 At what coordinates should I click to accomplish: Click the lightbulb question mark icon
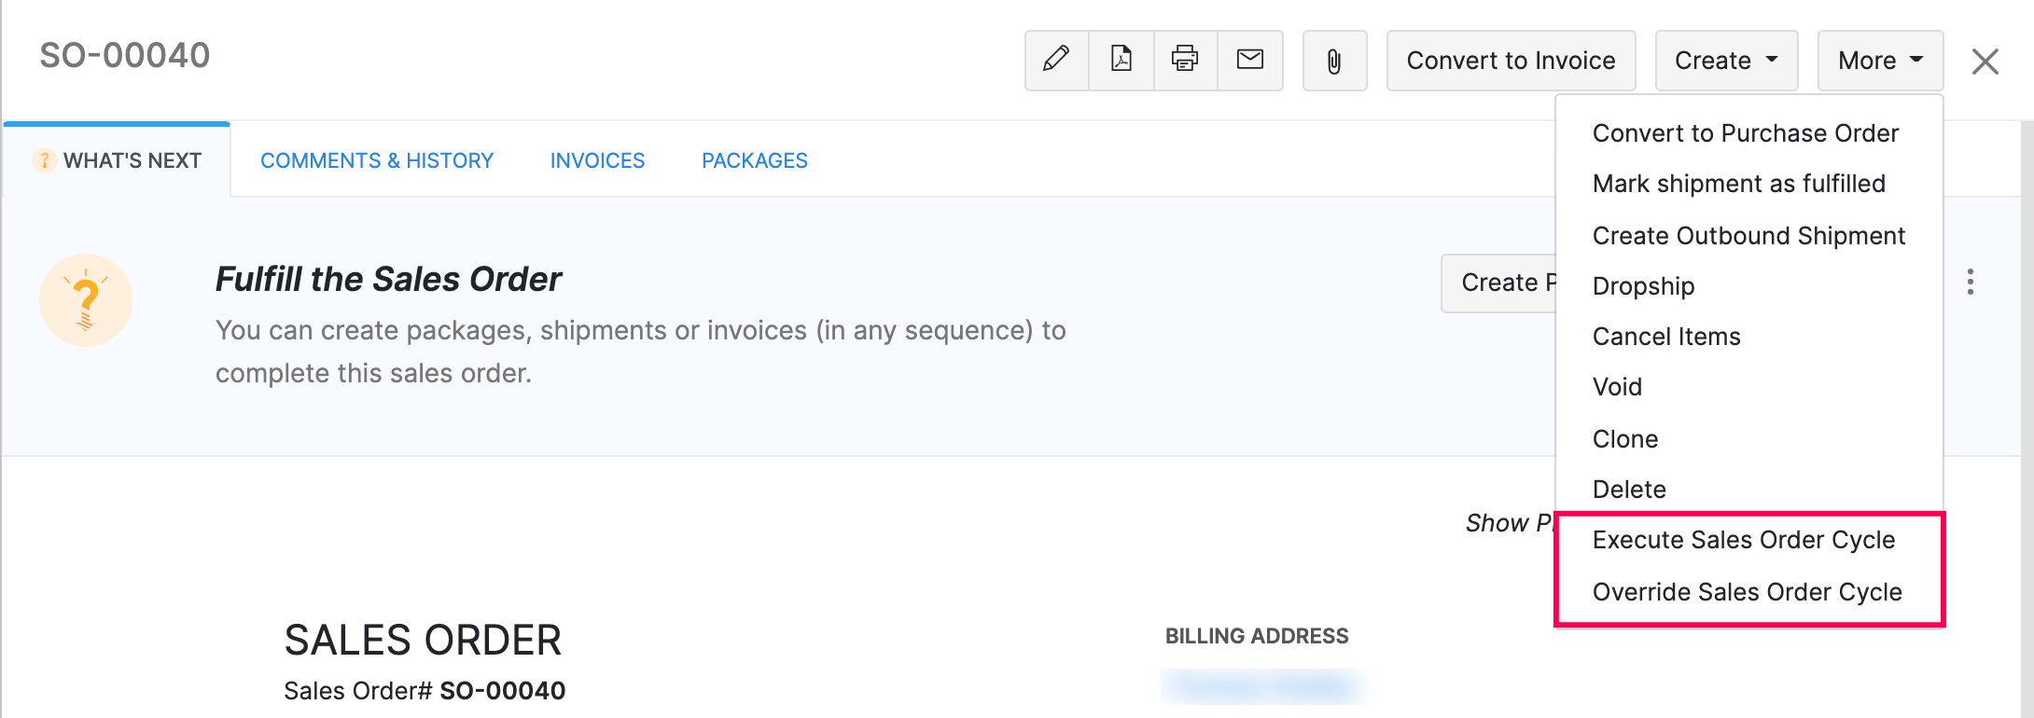[x=86, y=300]
